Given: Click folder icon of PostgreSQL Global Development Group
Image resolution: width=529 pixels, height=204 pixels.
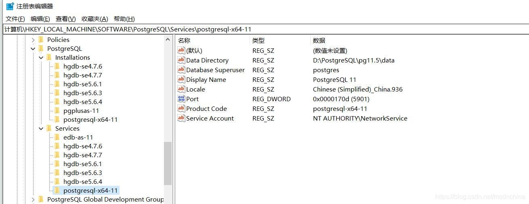Looking at the screenshot, I should [x=41, y=199].
